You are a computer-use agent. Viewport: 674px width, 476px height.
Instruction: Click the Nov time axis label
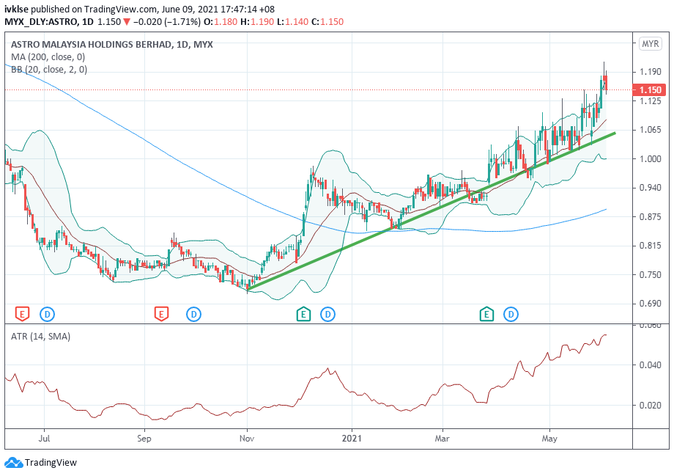coord(247,439)
